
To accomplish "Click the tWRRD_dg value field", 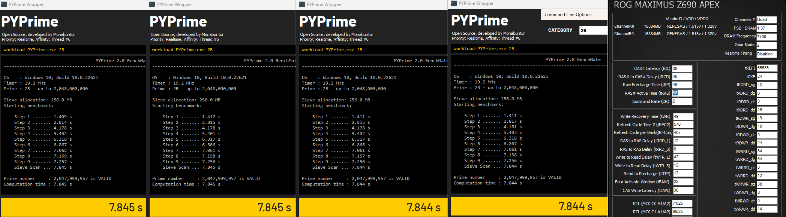I will coord(767,159).
